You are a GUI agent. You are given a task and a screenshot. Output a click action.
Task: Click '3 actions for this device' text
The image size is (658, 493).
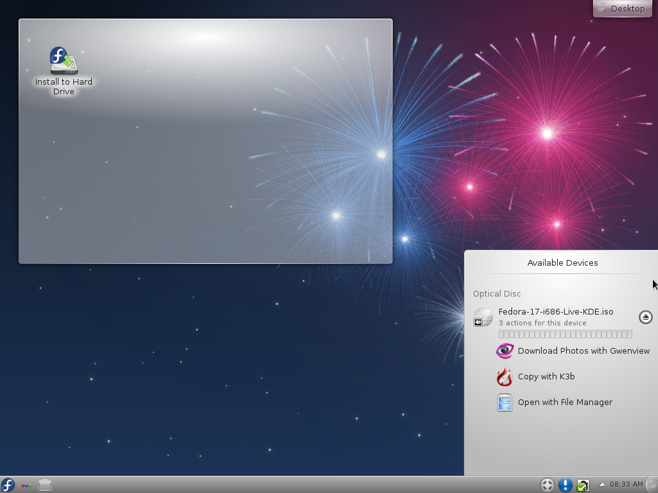(542, 323)
